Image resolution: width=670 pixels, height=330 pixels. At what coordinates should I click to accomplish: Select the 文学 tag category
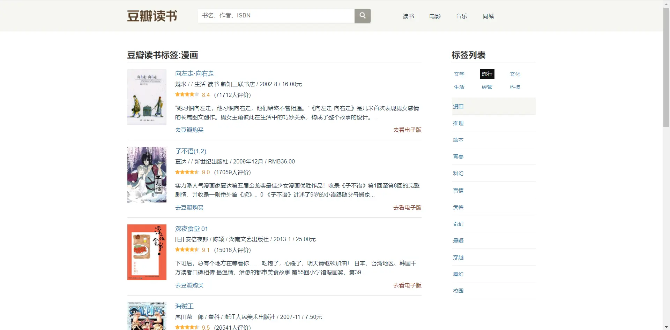click(x=459, y=74)
